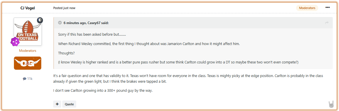Click the Moderators badge at top right

tap(307, 8)
